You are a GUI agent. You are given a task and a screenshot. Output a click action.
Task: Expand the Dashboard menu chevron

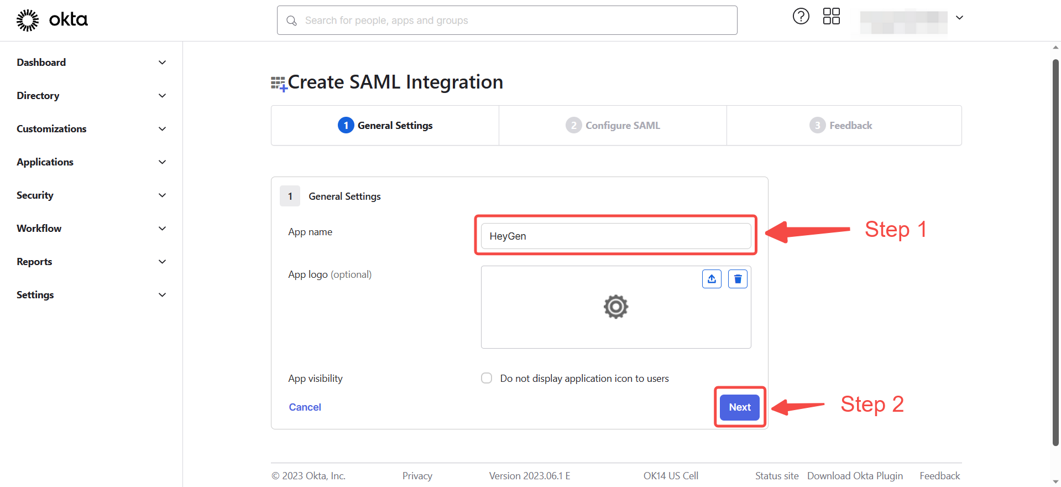(x=162, y=63)
